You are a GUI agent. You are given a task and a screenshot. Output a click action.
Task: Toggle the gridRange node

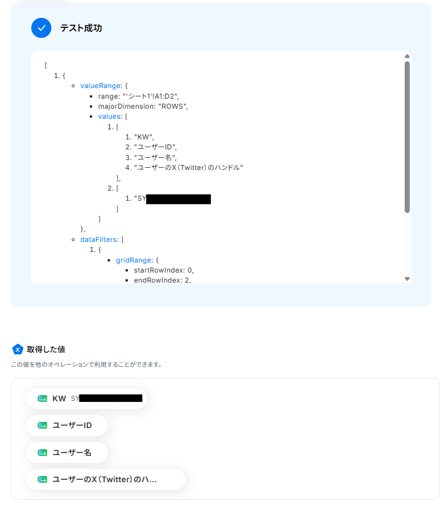133,260
